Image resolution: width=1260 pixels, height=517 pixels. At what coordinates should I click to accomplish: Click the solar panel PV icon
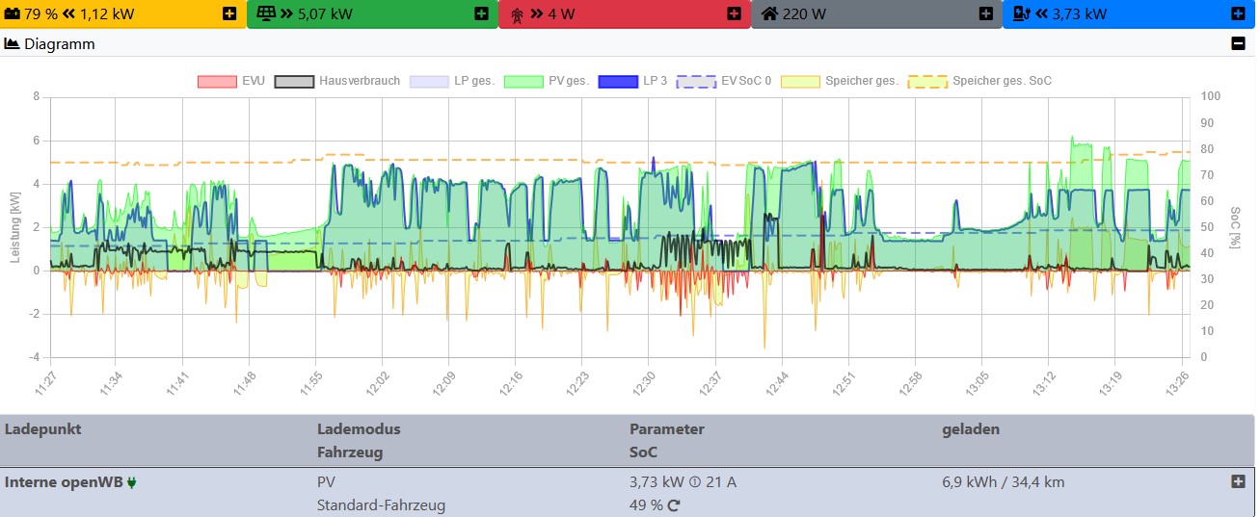(265, 13)
